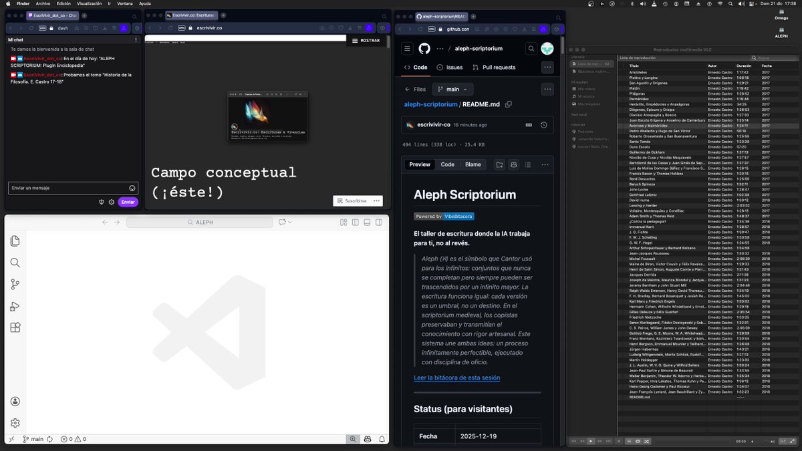Click the GitHub Octocat logo

coord(424,49)
